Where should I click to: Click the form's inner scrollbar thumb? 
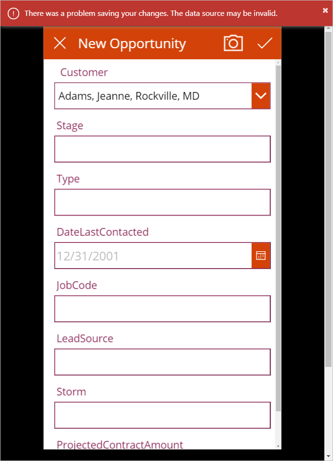[278, 238]
